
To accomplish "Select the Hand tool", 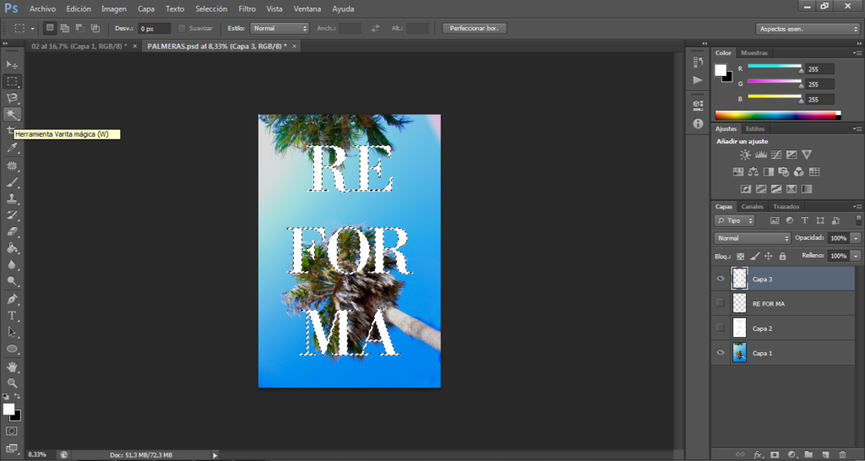I will [12, 366].
